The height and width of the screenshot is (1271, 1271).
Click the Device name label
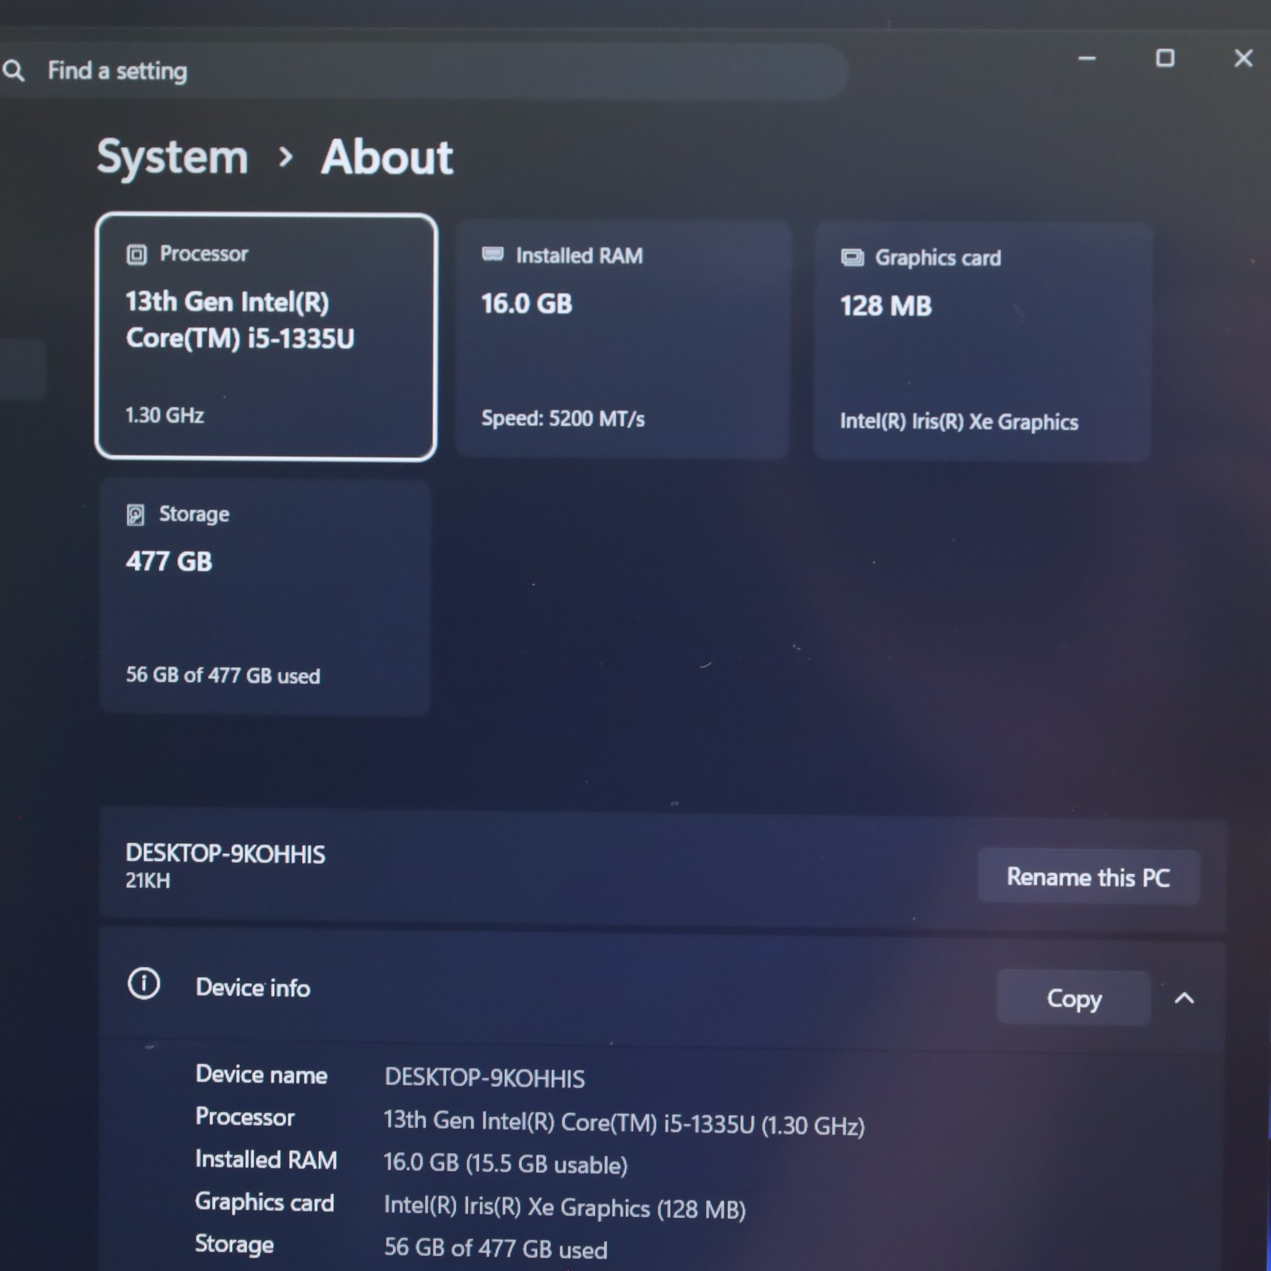point(261,1075)
